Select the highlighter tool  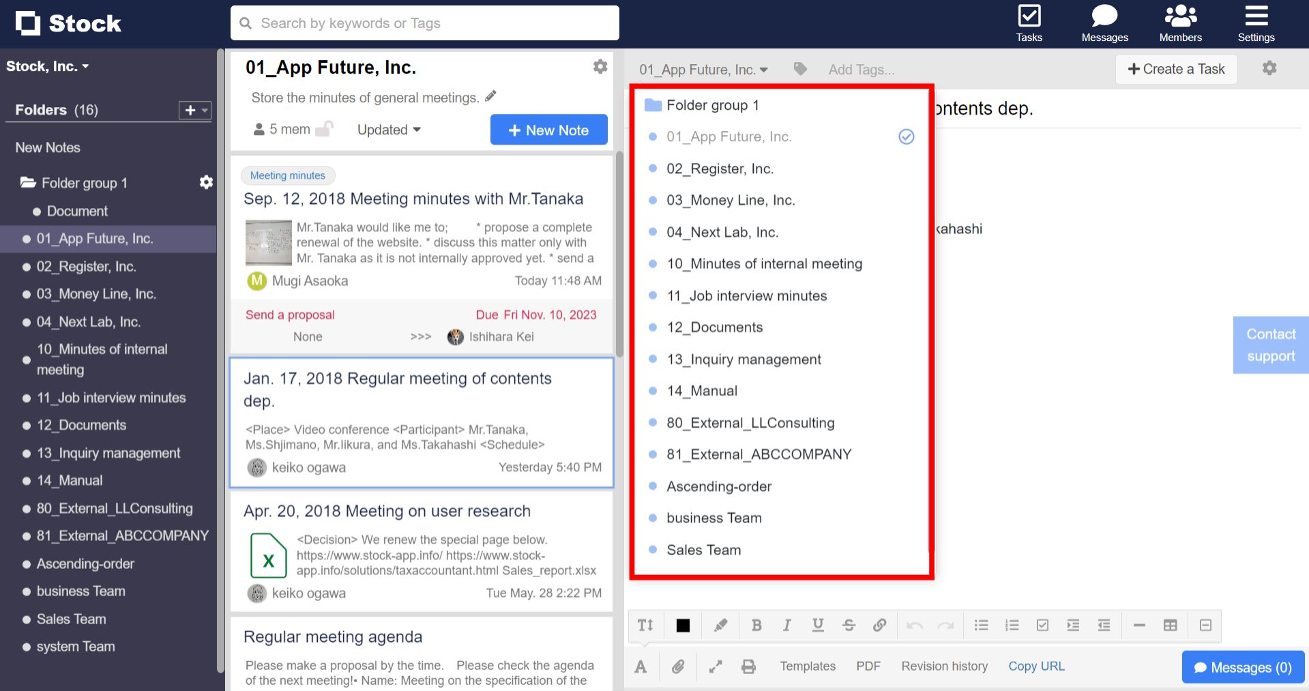click(x=720, y=625)
